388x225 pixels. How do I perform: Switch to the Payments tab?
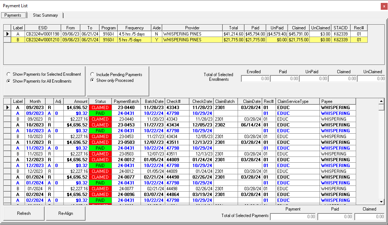(x=13, y=15)
